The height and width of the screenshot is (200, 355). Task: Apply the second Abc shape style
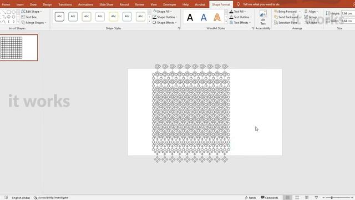[x=73, y=17]
